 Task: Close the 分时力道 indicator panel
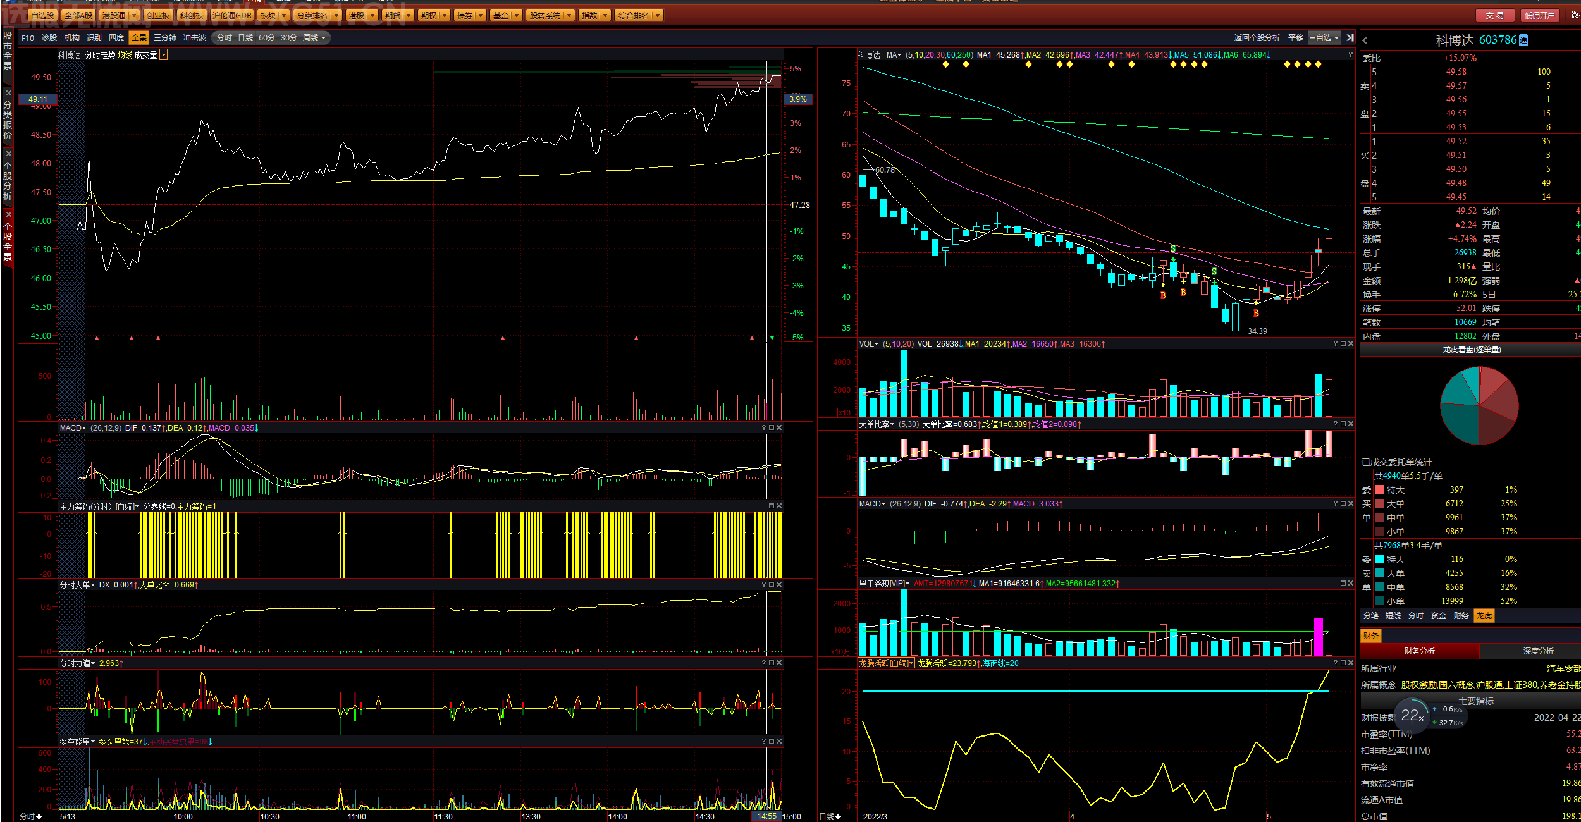pyautogui.click(x=779, y=663)
